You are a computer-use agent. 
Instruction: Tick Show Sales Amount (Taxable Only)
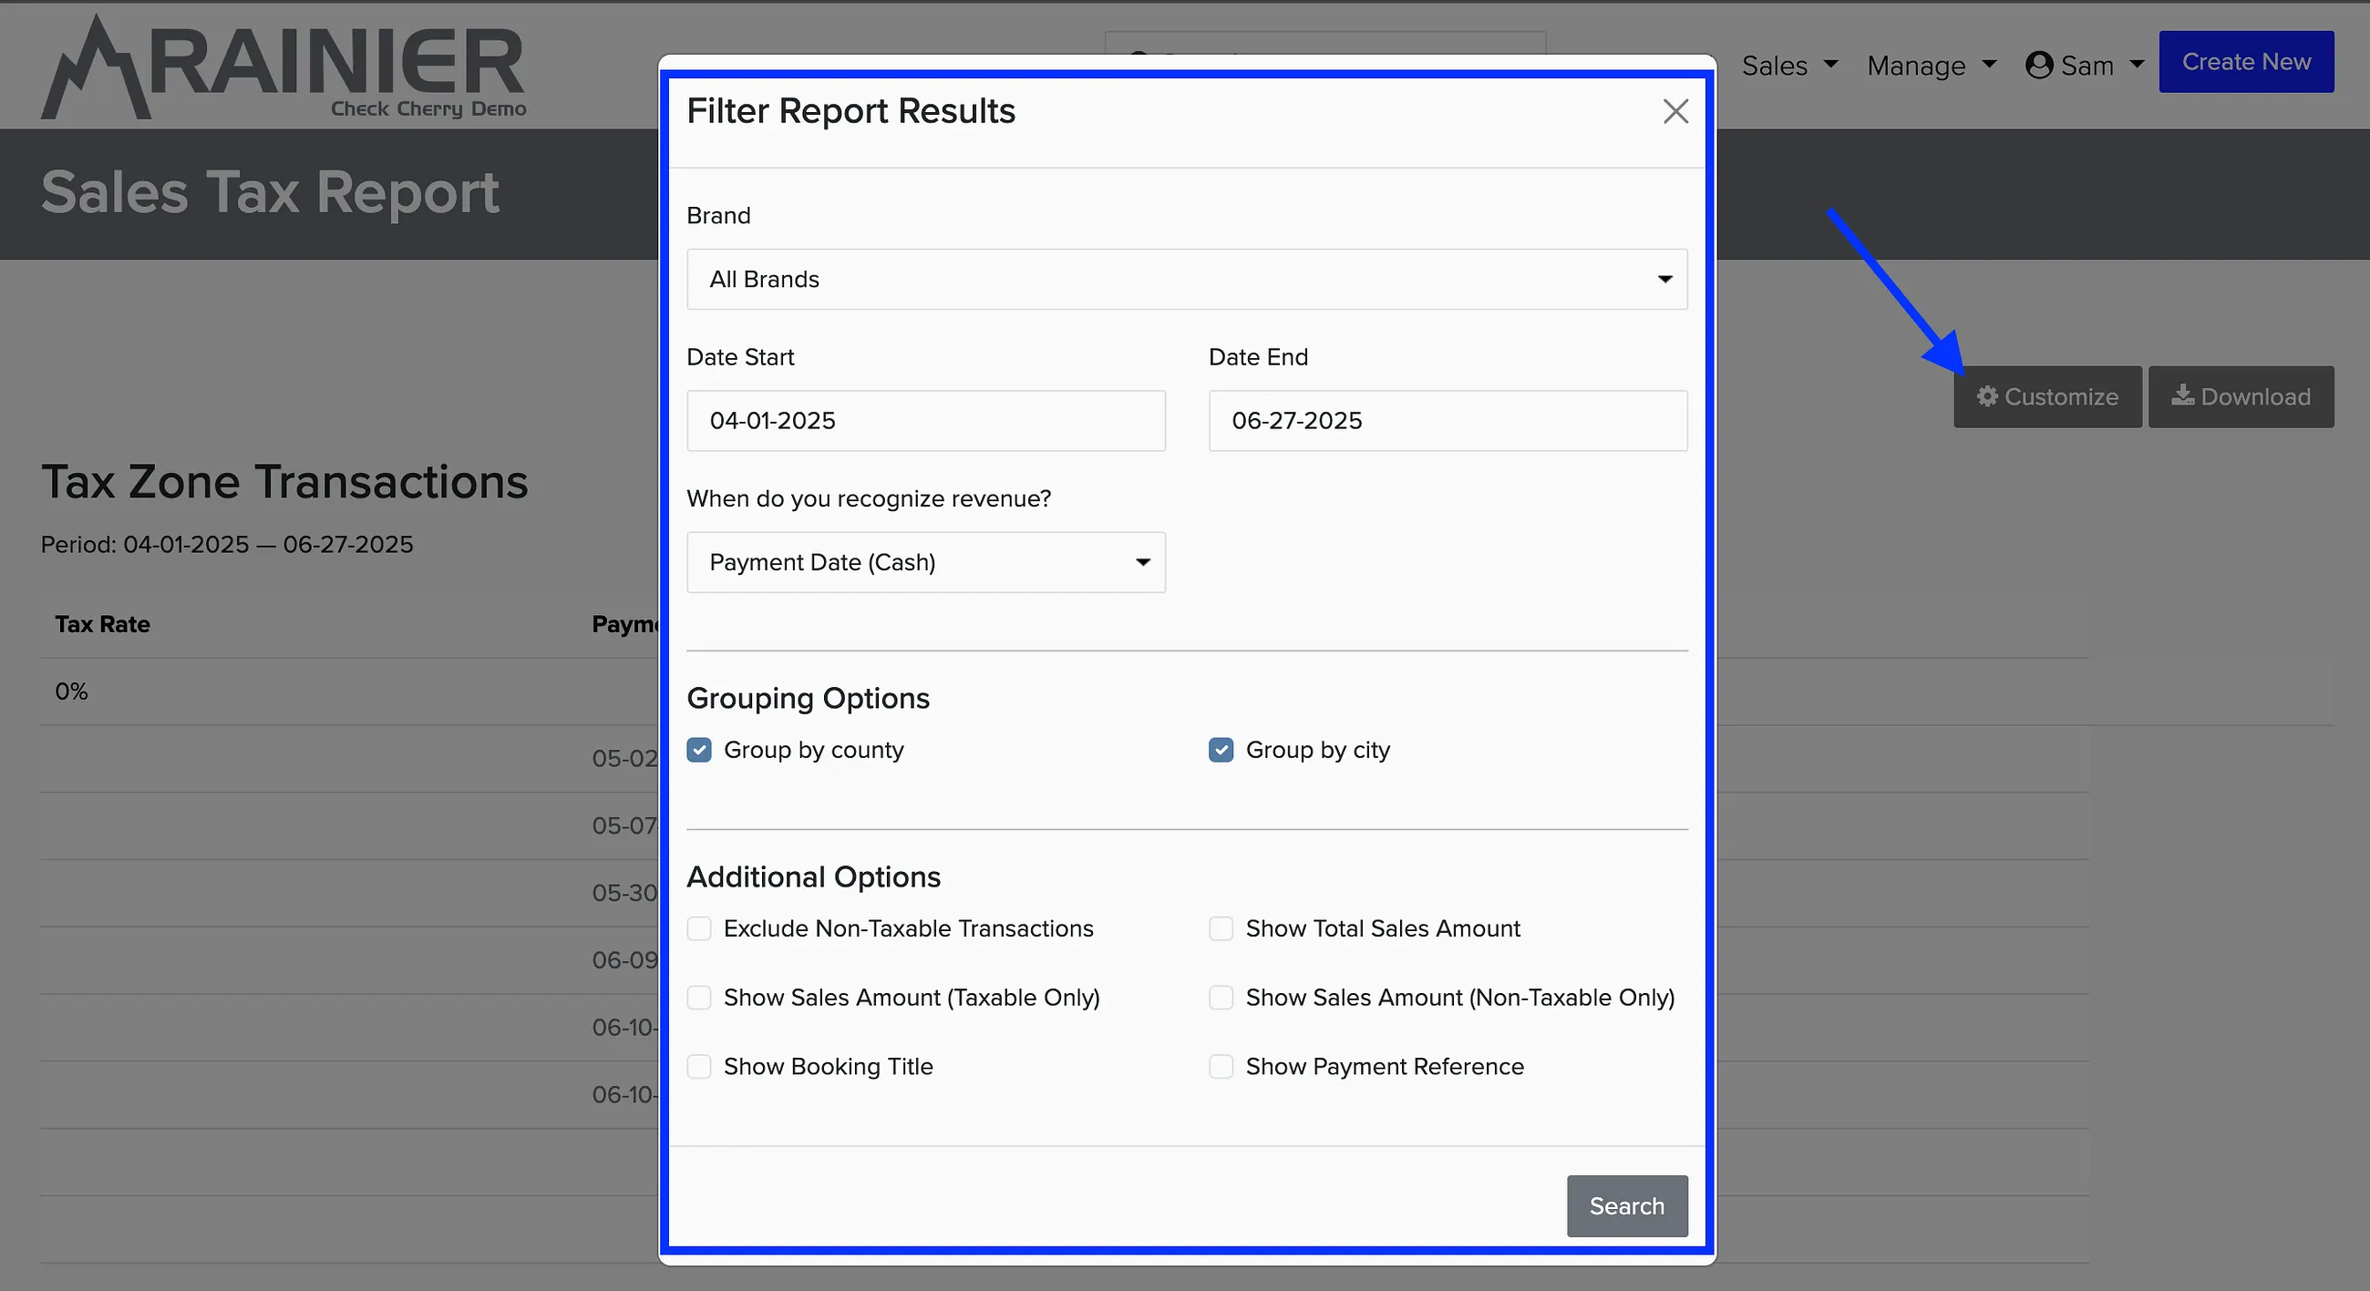click(699, 997)
